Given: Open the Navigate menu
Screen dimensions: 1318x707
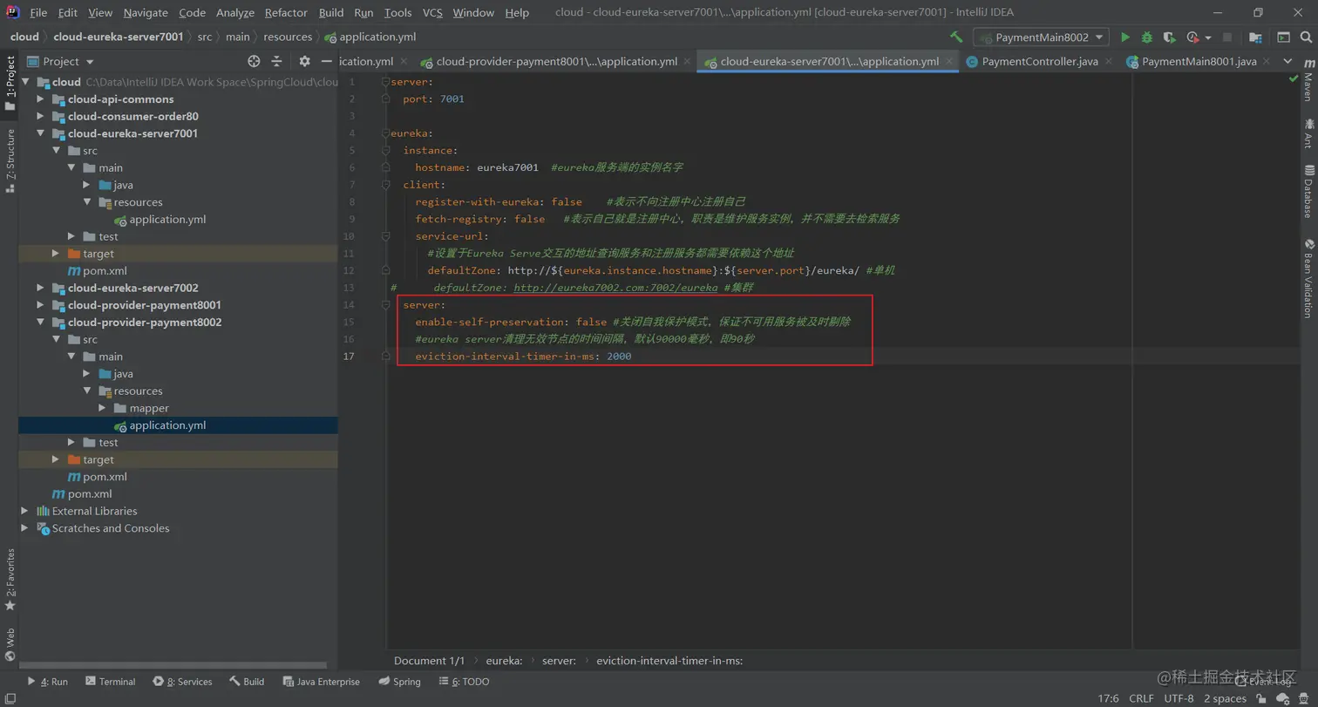Looking at the screenshot, I should pos(146,12).
